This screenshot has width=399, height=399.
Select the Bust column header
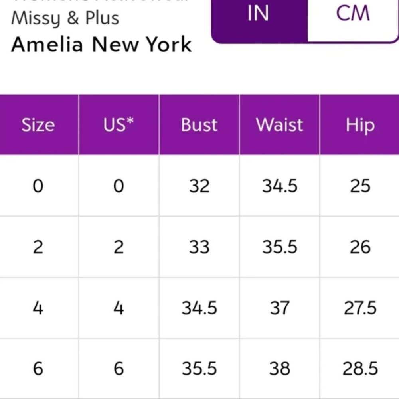[199, 125]
